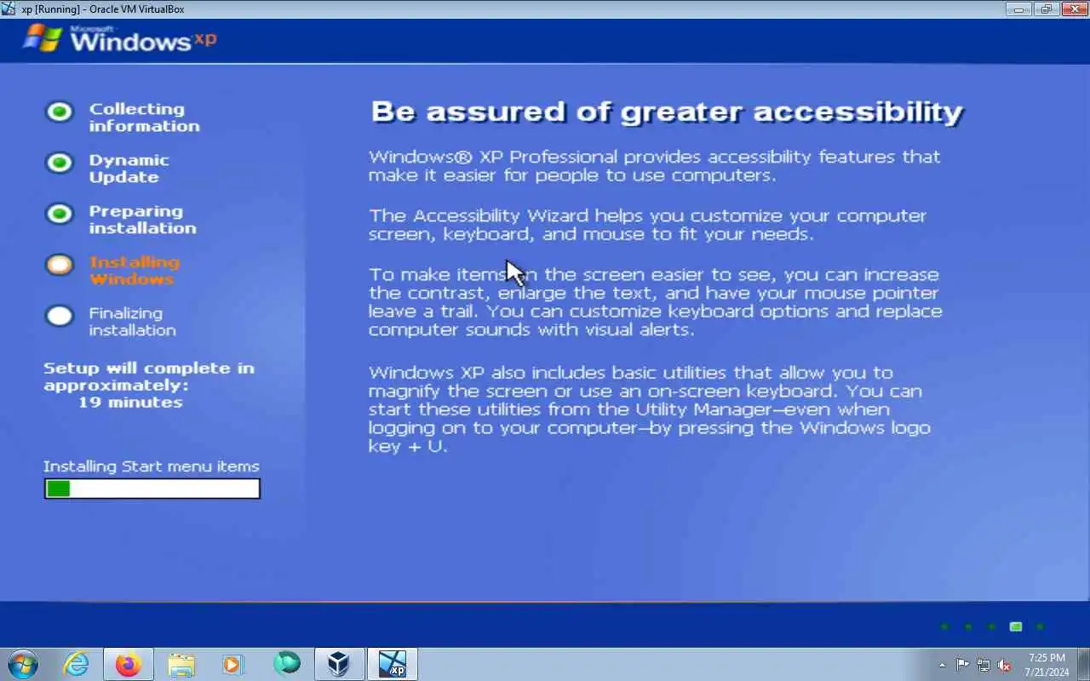Click the '19 minutes' remaining time
1090x681 pixels.
click(x=130, y=402)
